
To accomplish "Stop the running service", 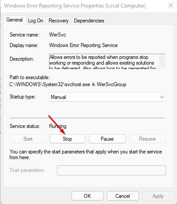I will click(67, 139).
